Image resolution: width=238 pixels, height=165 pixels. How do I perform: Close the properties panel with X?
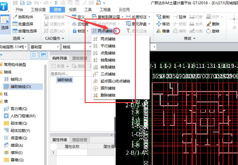point(112,135)
